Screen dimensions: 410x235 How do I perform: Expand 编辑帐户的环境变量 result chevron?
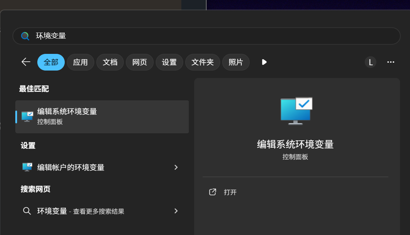coord(176,167)
